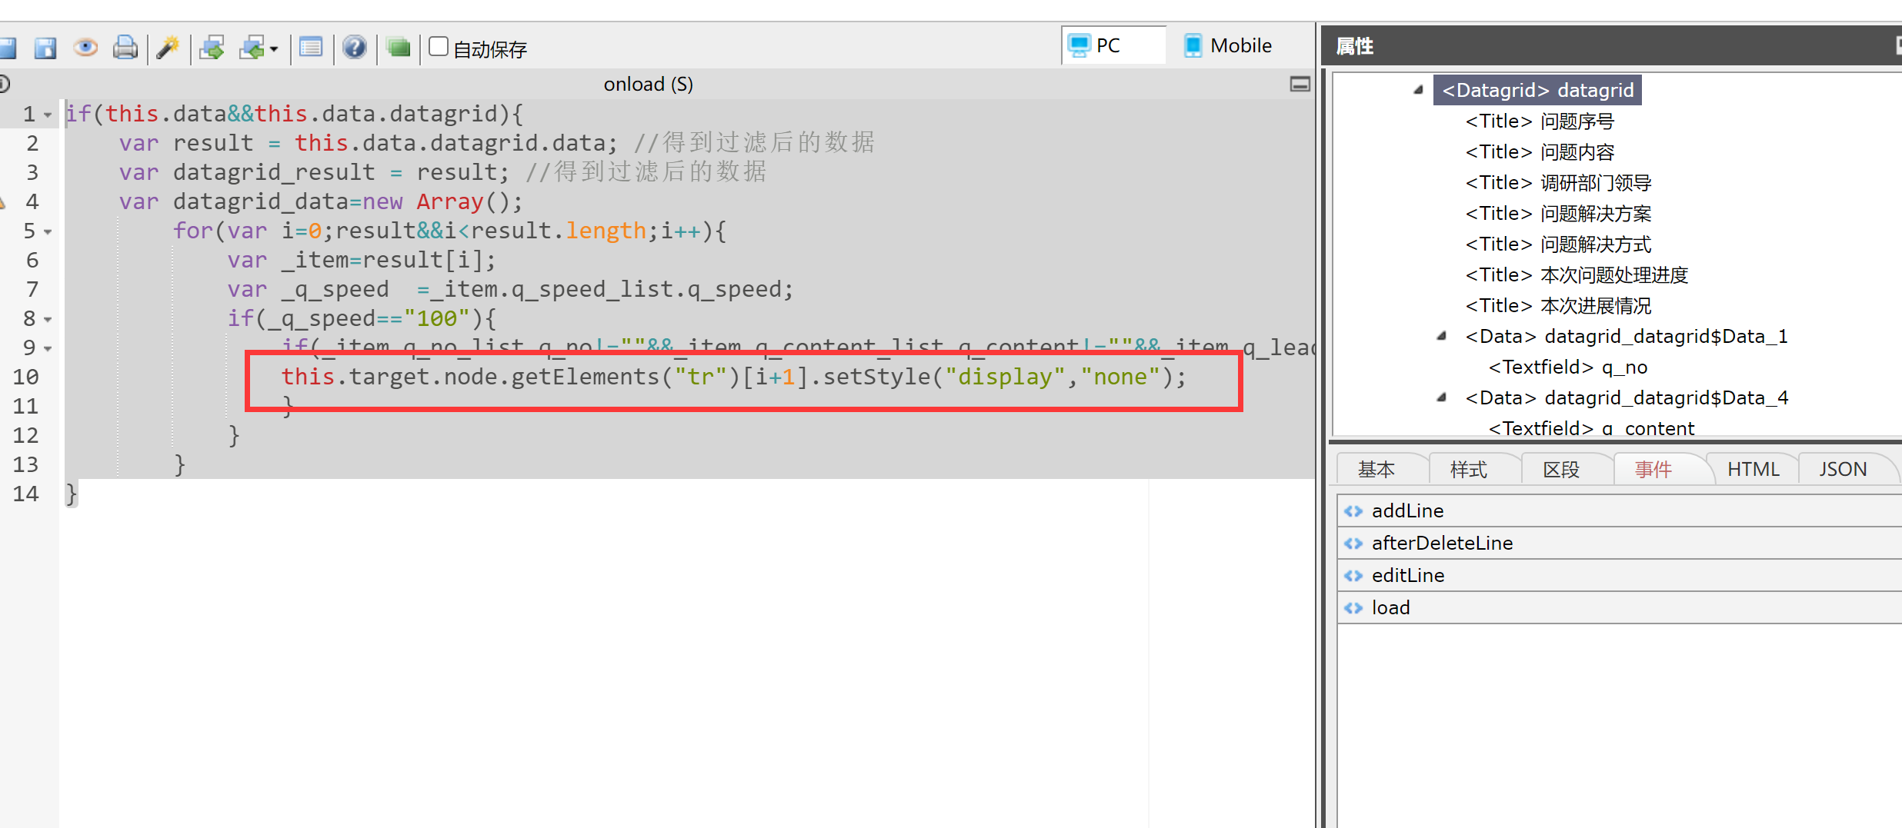The height and width of the screenshot is (828, 1902).
Task: Select the <Title> 调研部门领导 tree item
Action: tap(1558, 182)
